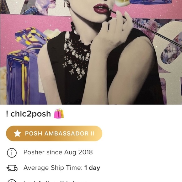Open the Posh Ambassador II badge
This screenshot has height=182, width=182.
[54, 133]
